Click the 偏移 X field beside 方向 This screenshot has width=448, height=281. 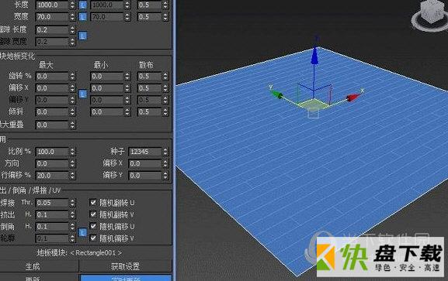tap(145, 163)
